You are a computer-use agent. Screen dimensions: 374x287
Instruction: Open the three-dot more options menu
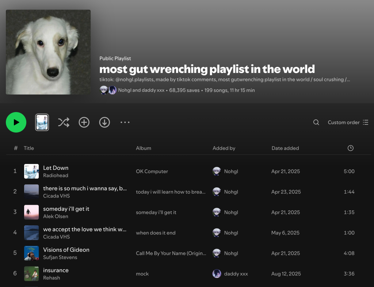(125, 122)
